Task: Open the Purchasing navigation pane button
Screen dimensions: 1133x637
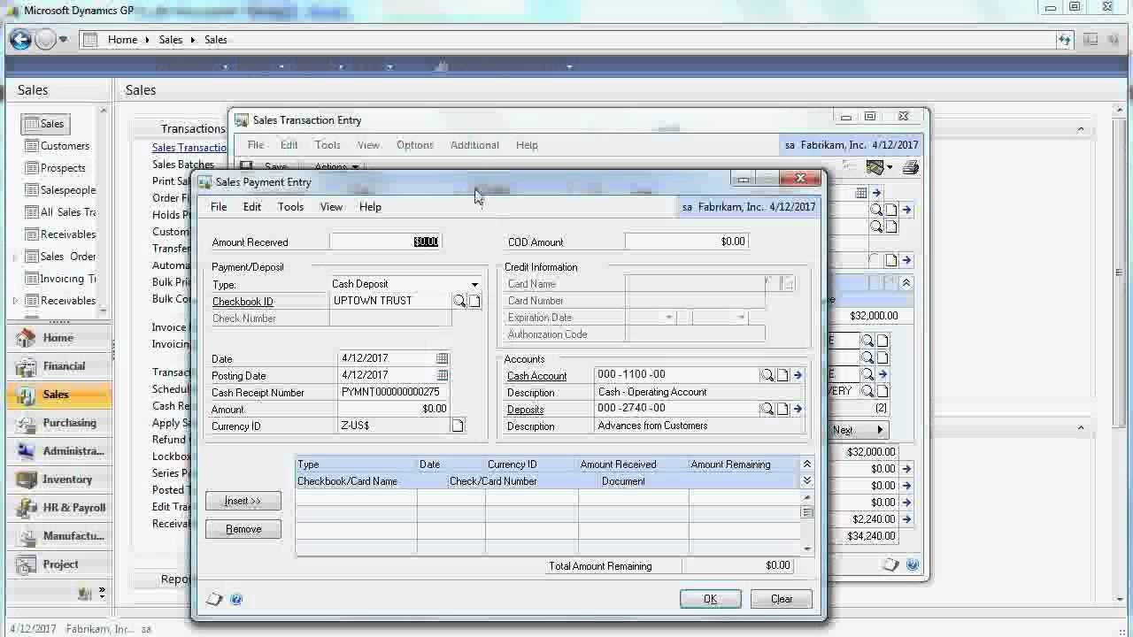Action: 59,423
